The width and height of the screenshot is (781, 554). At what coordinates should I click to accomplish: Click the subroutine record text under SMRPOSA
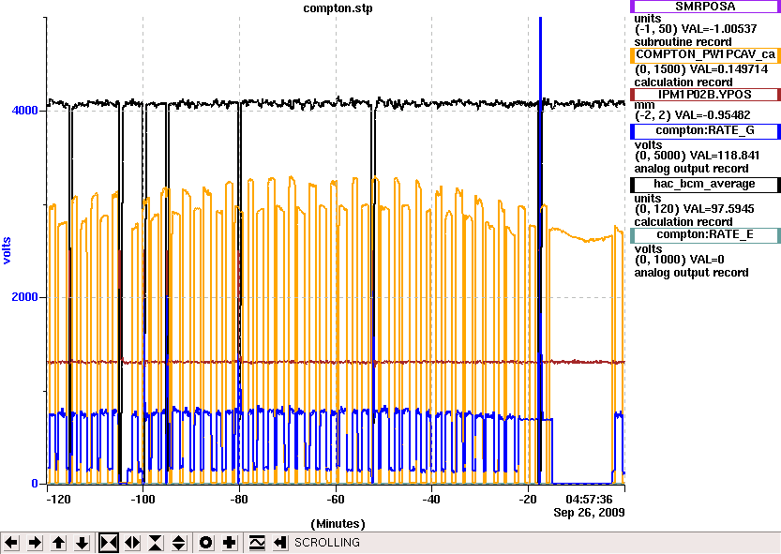click(683, 42)
